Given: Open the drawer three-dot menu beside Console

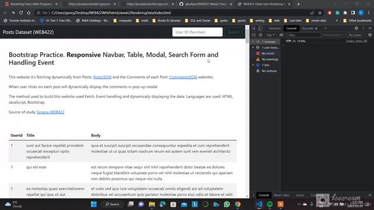Looking at the screenshot, I should [253, 195].
